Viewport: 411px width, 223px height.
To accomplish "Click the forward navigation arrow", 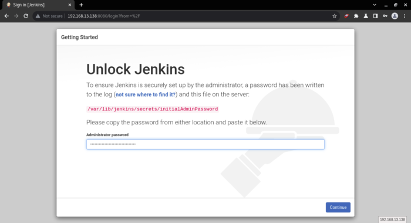I will pyautogui.click(x=16, y=16).
